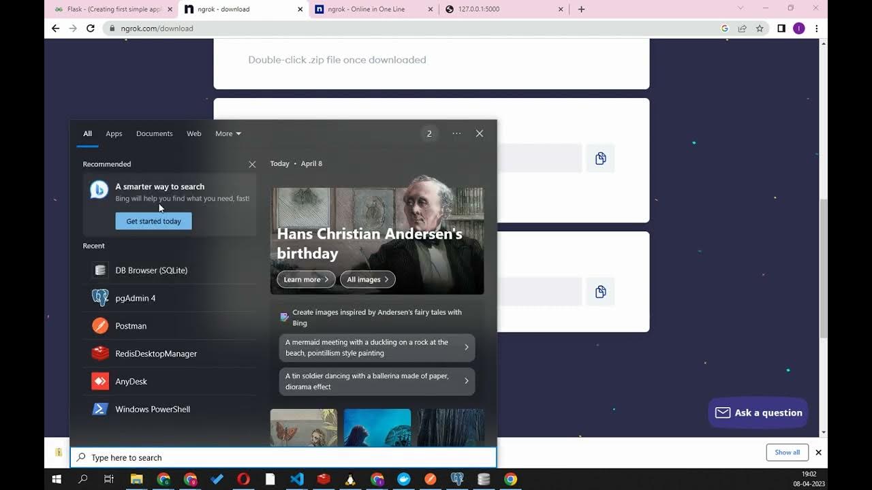Image resolution: width=872 pixels, height=490 pixels.
Task: Switch to the ngrok - Online in One Line tab
Action: coord(373,10)
